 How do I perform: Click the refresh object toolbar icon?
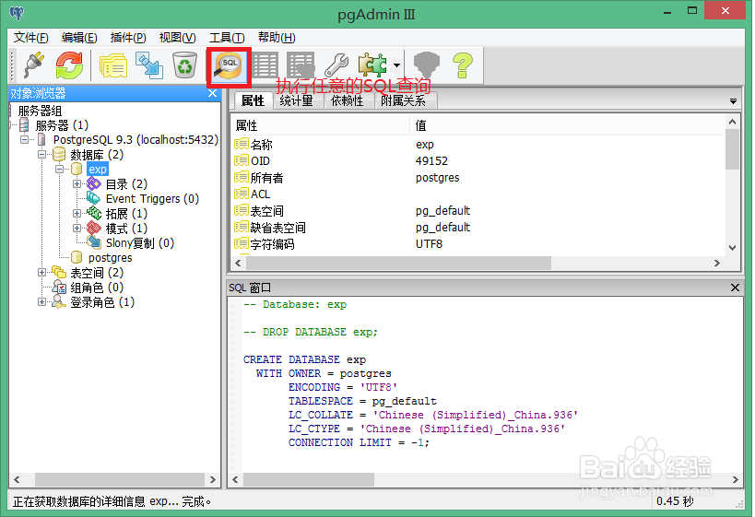tap(69, 65)
